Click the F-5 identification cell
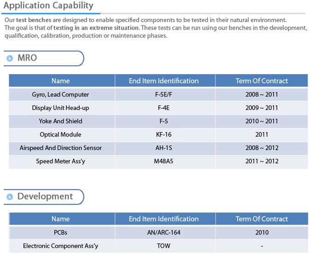The height and width of the screenshot is (254, 309). point(165,121)
